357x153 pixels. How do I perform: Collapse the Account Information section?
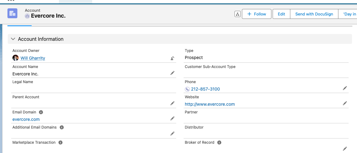[13, 39]
